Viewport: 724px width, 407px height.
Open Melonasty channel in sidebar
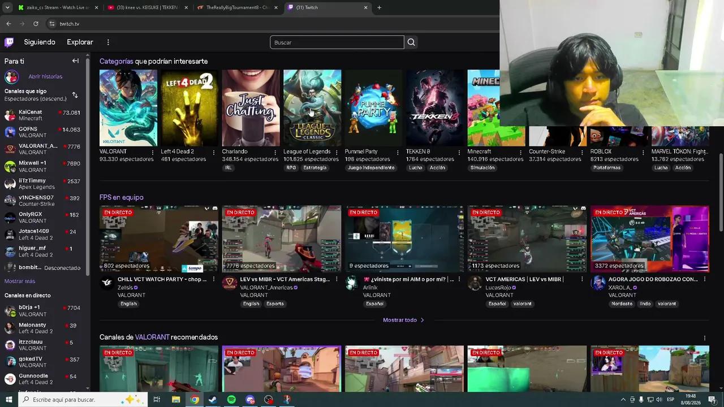[44, 328]
